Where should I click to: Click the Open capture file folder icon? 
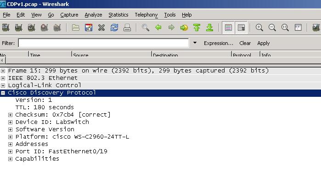pos(76,28)
